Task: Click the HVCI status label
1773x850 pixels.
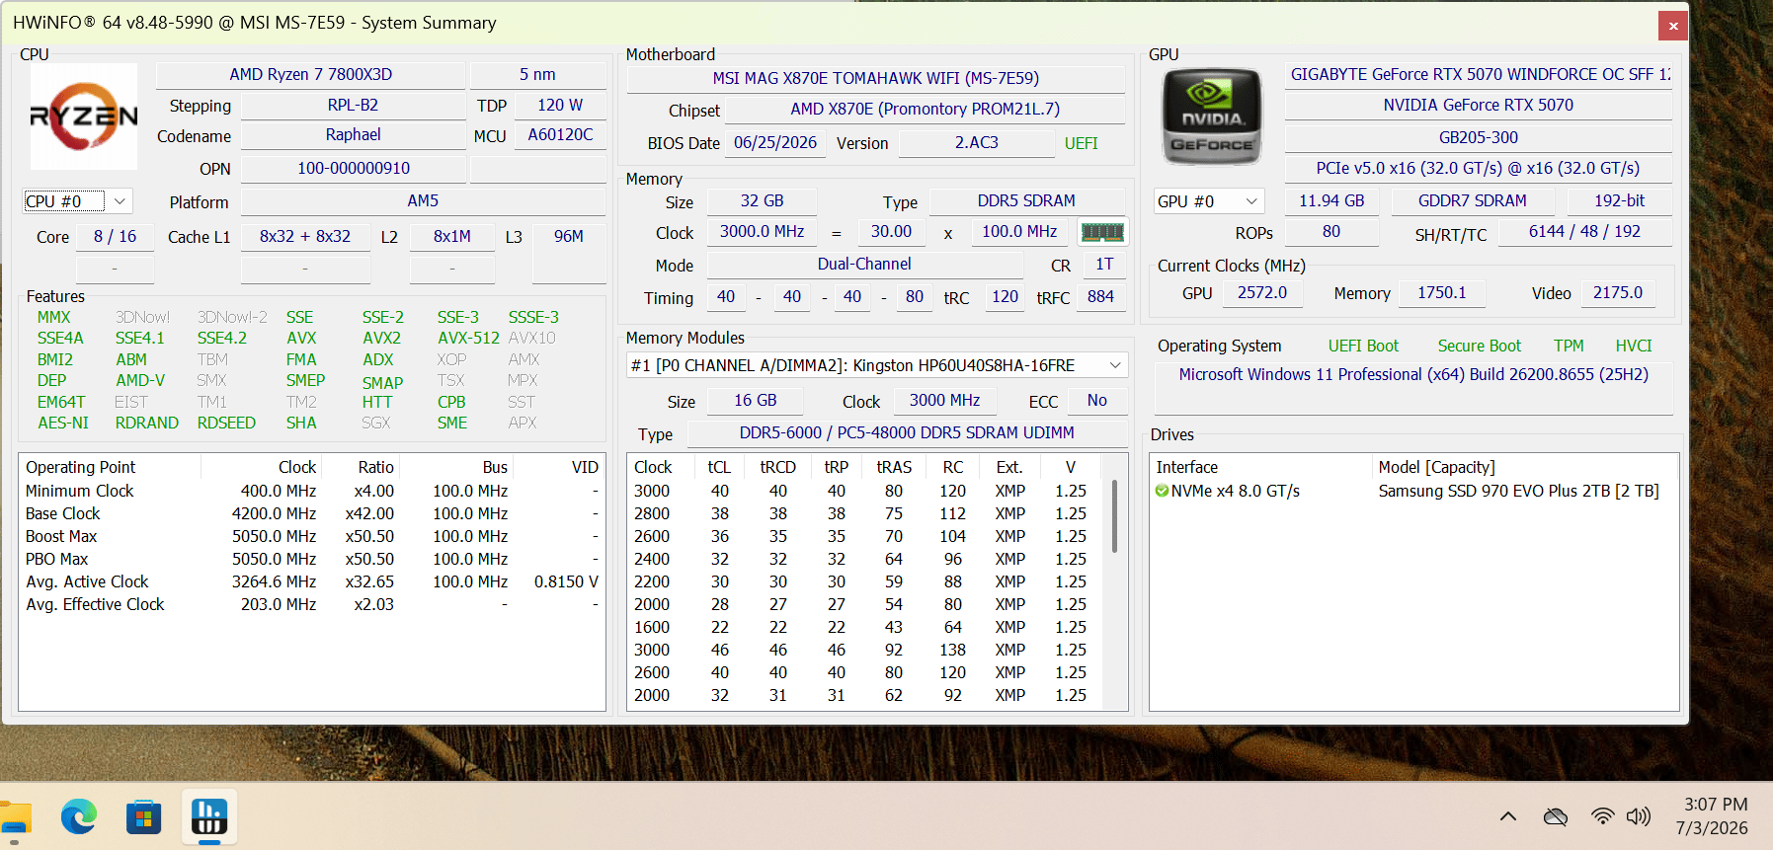Action: click(x=1633, y=347)
